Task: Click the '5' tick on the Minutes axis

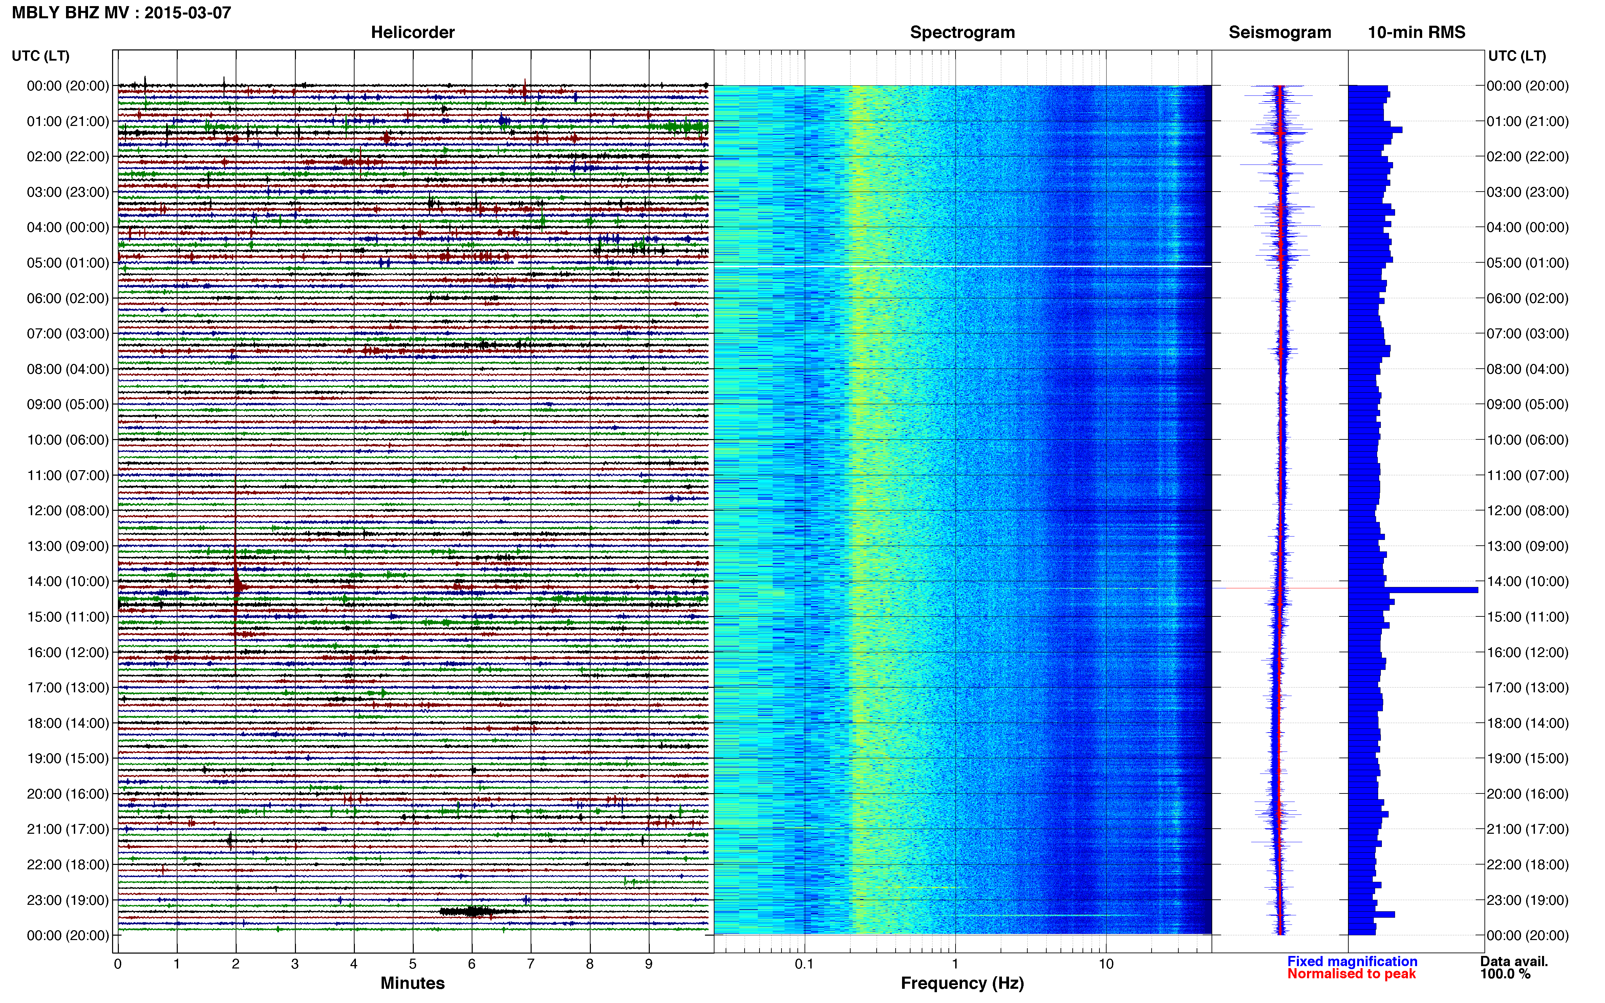Action: [413, 964]
